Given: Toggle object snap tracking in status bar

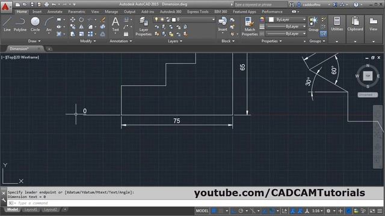Looking at the screenshot, I should (265, 211).
